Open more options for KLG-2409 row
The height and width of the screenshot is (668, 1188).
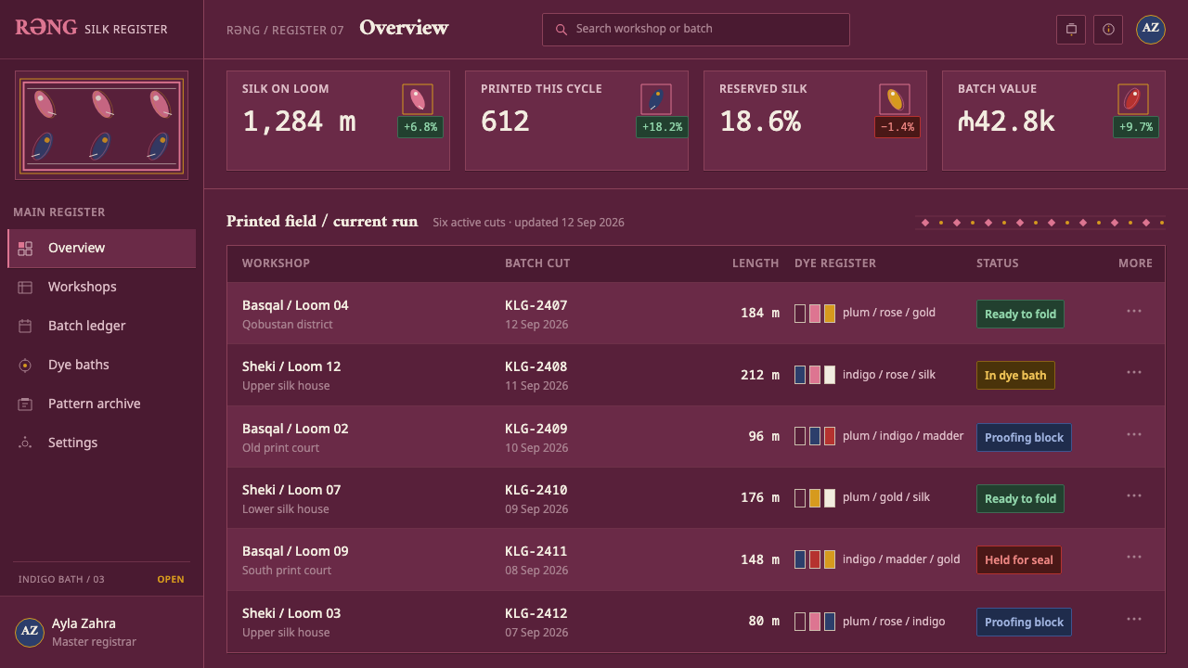[x=1134, y=434]
